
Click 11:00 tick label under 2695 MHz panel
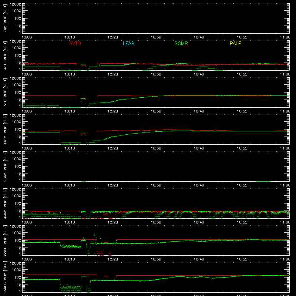coord(285,185)
